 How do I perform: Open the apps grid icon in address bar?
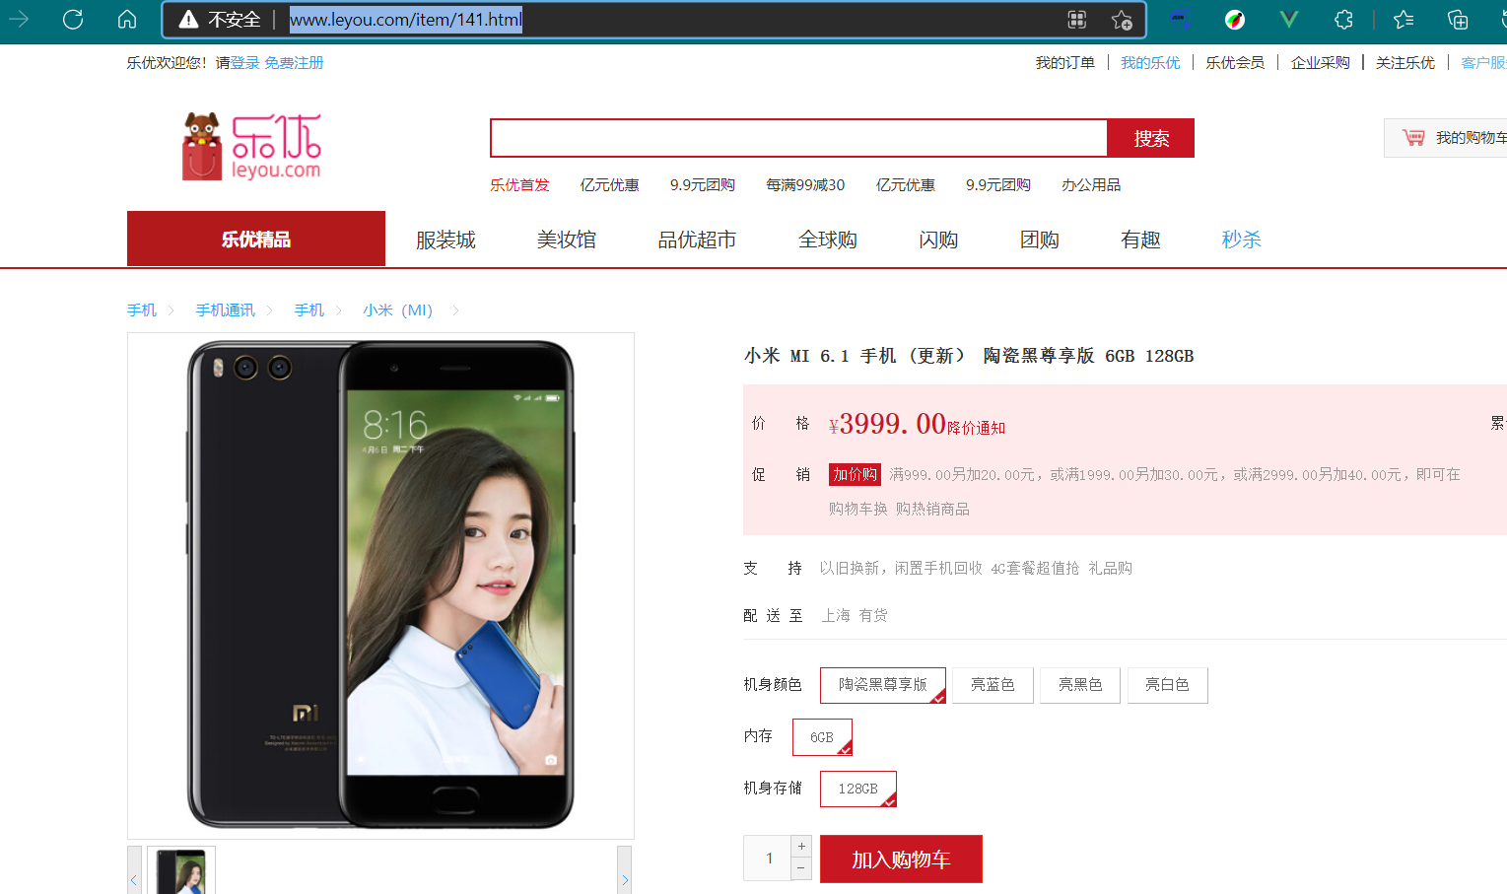pyautogui.click(x=1077, y=20)
